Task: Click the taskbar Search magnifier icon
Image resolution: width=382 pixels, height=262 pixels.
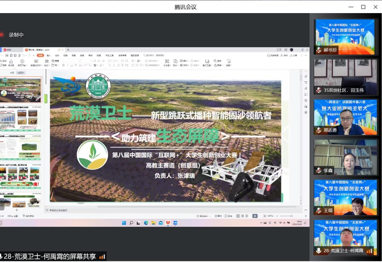Action: [x=131, y=223]
